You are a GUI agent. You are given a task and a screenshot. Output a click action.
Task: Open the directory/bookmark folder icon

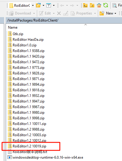38,5
